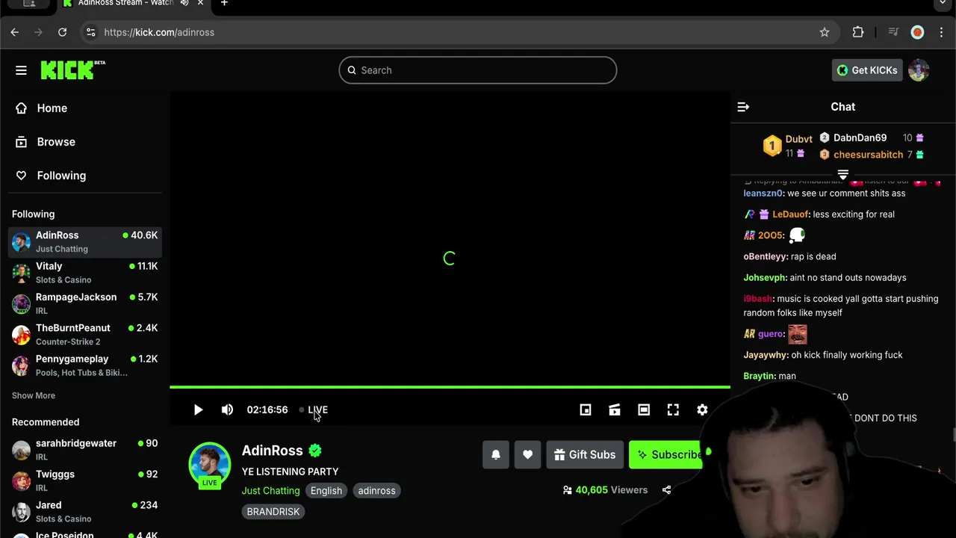Viewport: 956px width, 538px height.
Task: Open the user profile avatar menu
Action: [x=919, y=70]
